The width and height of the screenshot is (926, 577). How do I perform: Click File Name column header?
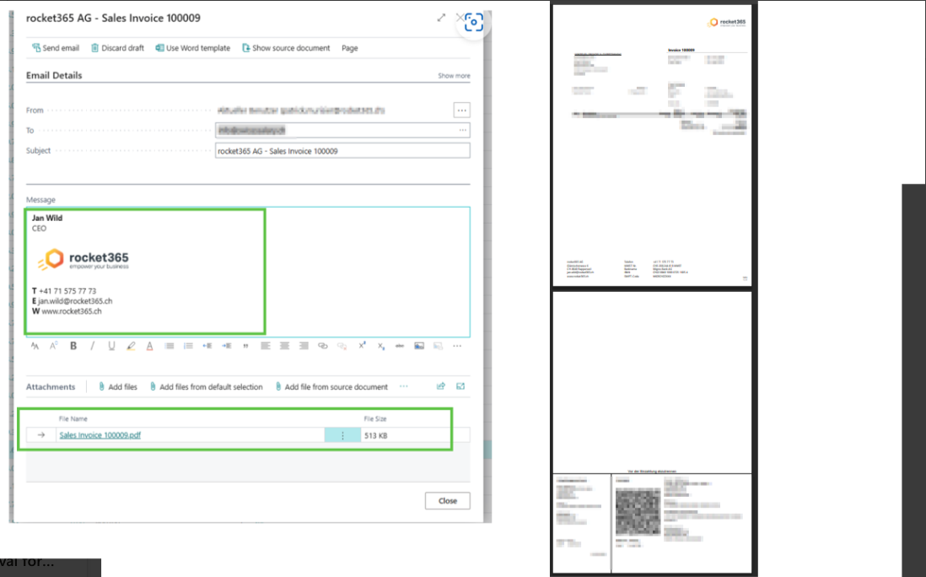[73, 418]
